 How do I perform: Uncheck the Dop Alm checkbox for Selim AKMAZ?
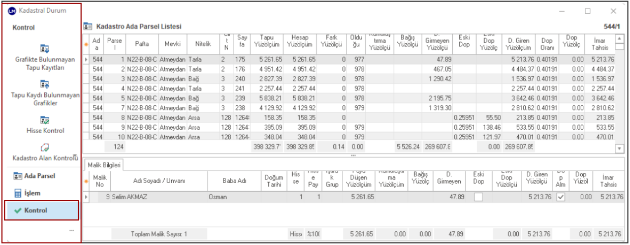point(560,197)
